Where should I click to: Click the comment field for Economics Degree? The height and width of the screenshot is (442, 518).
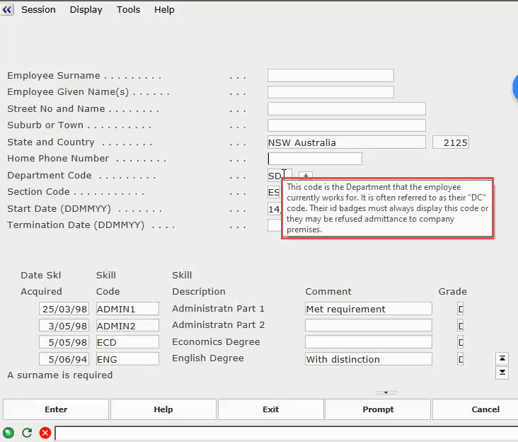coord(369,342)
